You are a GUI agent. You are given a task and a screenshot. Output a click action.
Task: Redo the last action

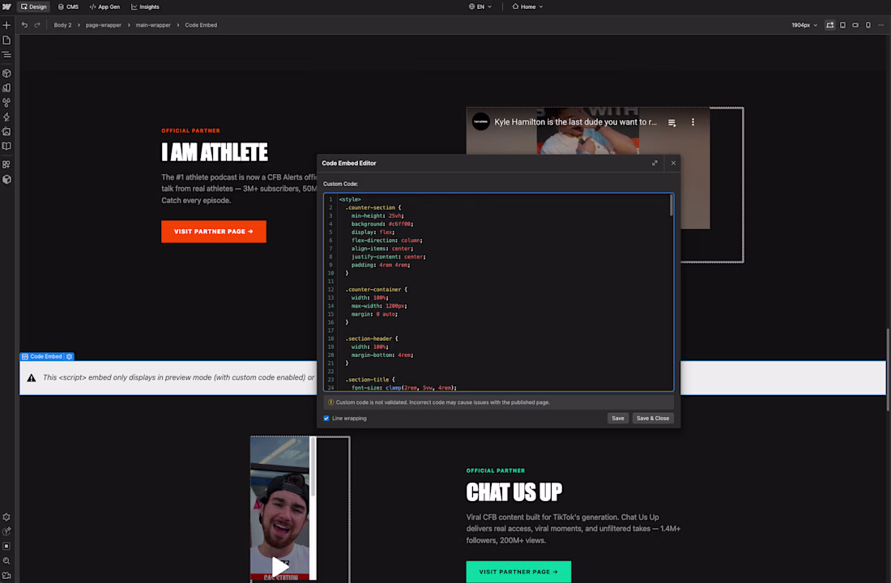pos(37,25)
